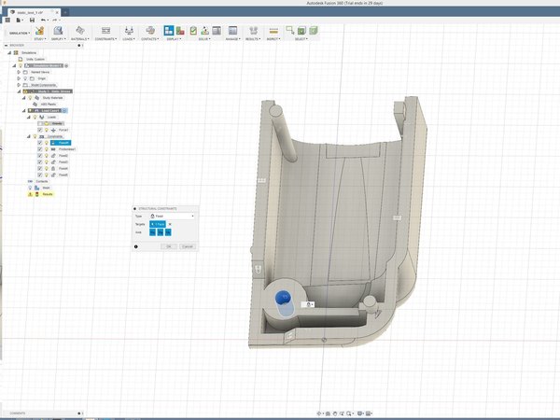Screen dimensions: 560x420
Task: Click the save icon in top bar
Action: (x=32, y=21)
